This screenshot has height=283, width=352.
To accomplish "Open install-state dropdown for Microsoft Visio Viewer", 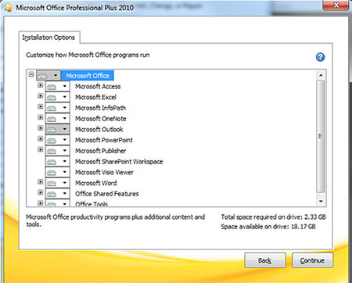I will pyautogui.click(x=58, y=172).
